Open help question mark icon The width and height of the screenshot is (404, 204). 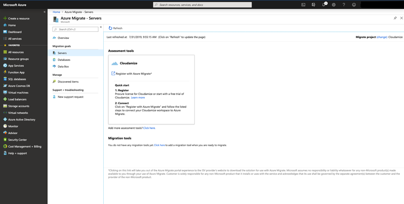[x=344, y=5]
